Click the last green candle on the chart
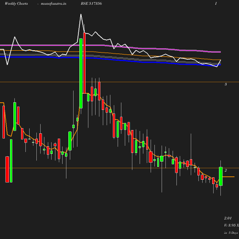This screenshot has width=239, height=239. pos(221,176)
